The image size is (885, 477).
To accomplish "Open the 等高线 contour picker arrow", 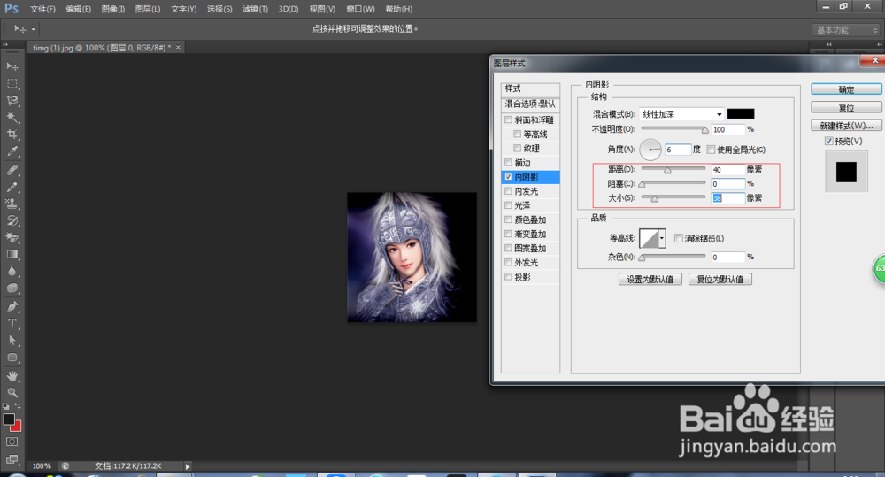I will point(662,238).
